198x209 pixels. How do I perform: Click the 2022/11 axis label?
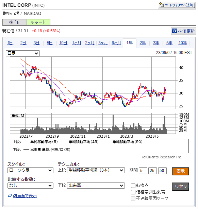click(78, 136)
